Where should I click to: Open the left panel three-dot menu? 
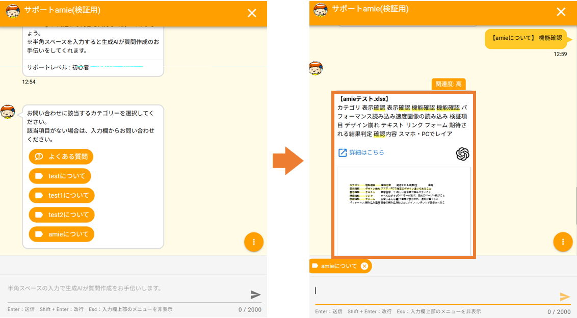point(253,242)
